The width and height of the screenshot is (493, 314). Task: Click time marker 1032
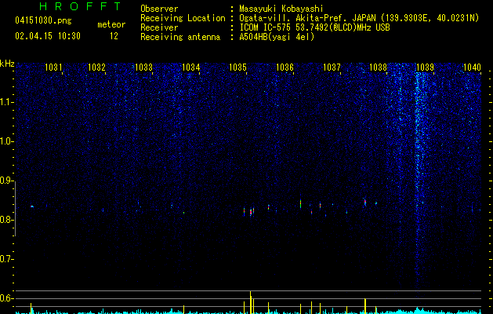point(96,68)
